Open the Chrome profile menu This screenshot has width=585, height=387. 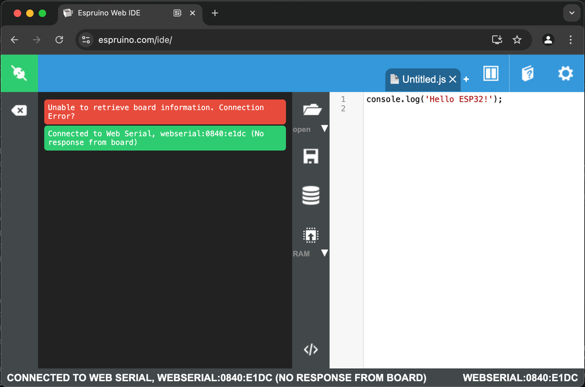pos(548,40)
